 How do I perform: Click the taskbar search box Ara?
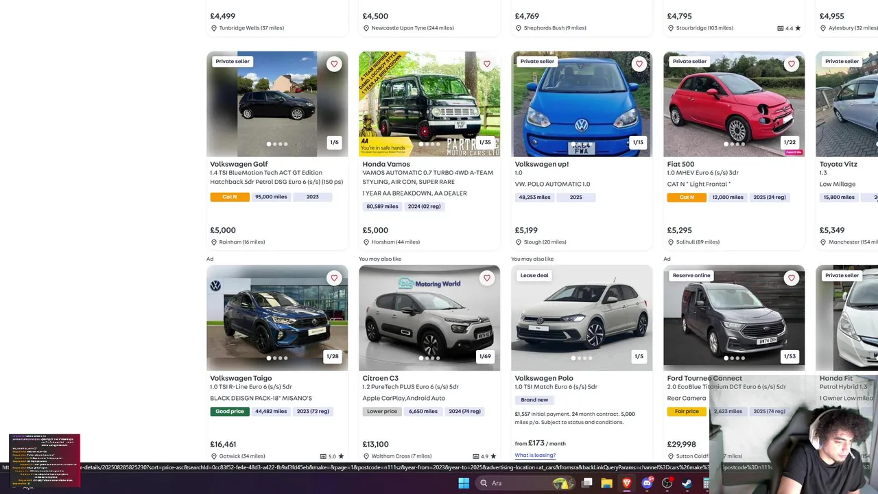point(526,483)
